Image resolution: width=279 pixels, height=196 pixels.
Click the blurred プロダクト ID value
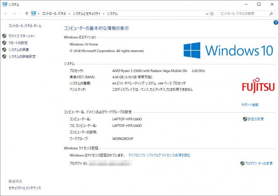111,163
